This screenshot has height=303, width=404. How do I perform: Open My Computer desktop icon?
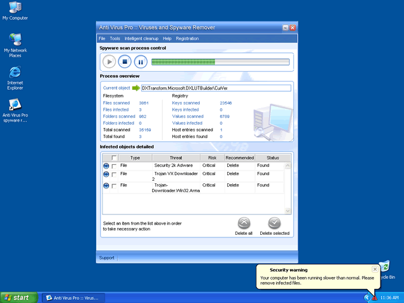pos(15,8)
